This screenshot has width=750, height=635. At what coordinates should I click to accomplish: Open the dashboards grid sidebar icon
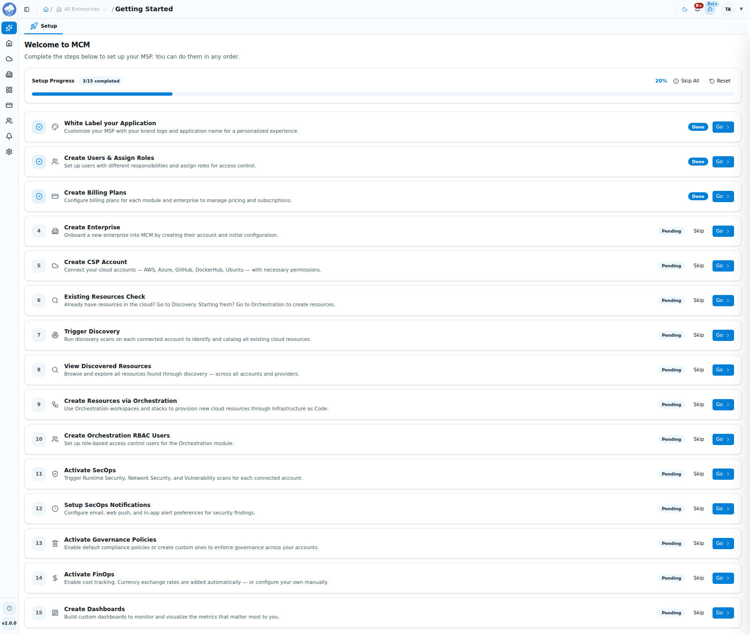point(9,90)
